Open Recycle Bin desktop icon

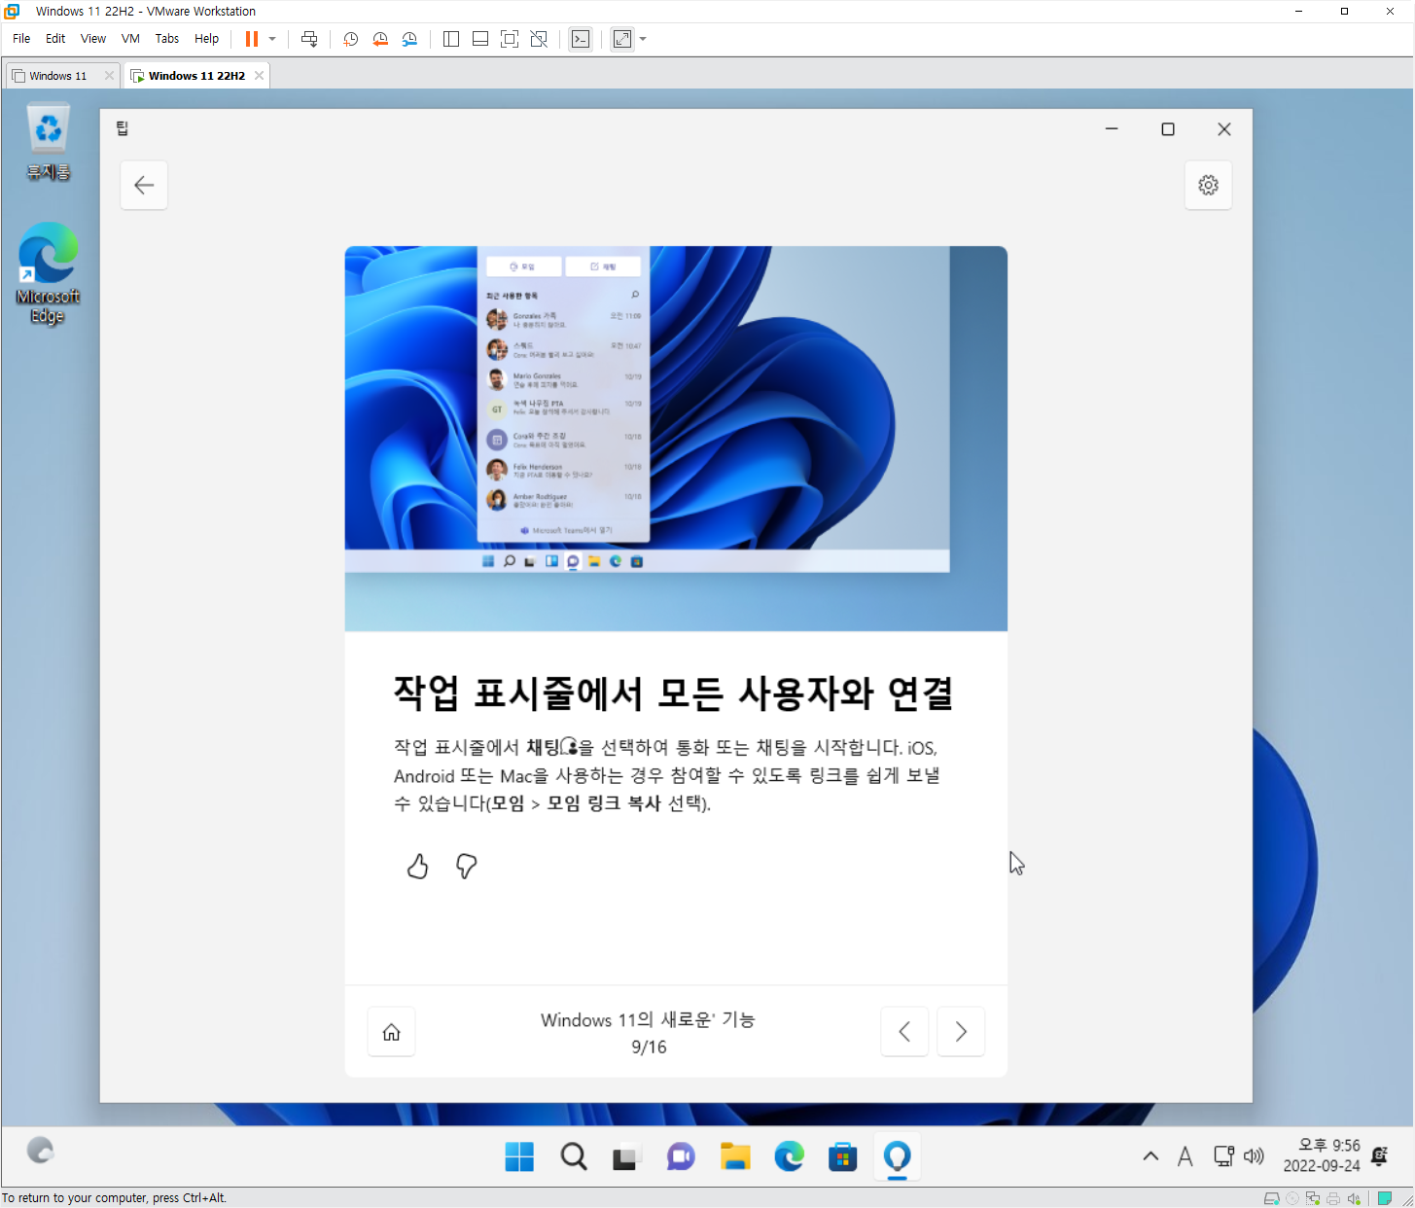pyautogui.click(x=48, y=142)
